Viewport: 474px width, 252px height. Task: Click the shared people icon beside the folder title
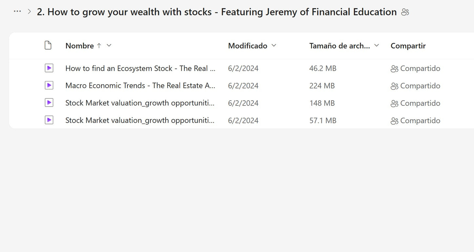coord(405,12)
